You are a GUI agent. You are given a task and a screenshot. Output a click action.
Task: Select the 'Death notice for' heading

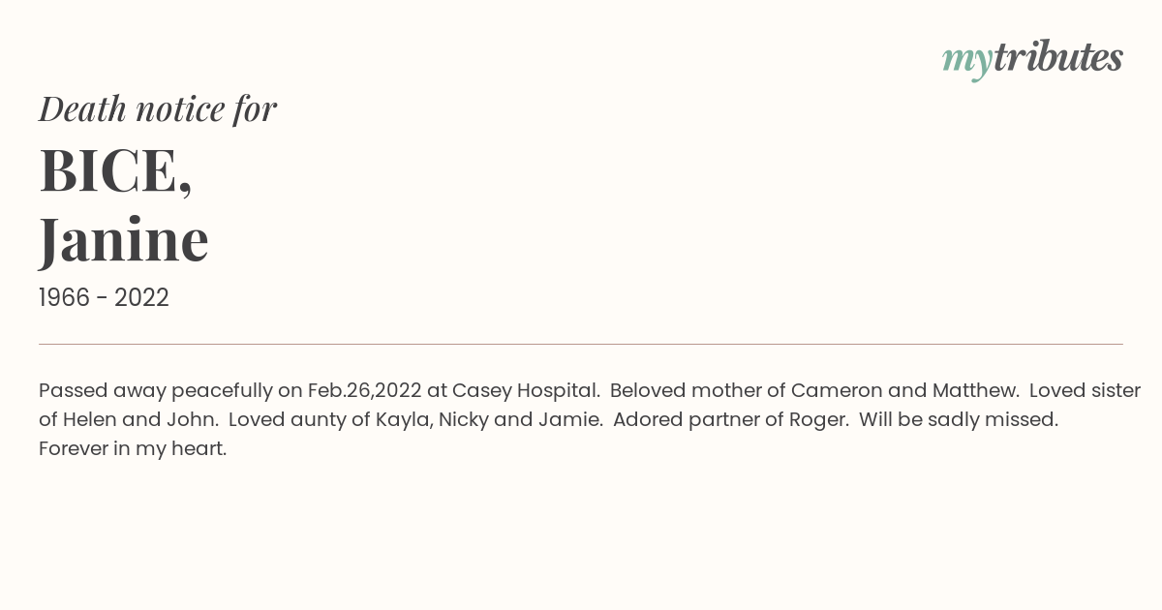click(x=158, y=109)
